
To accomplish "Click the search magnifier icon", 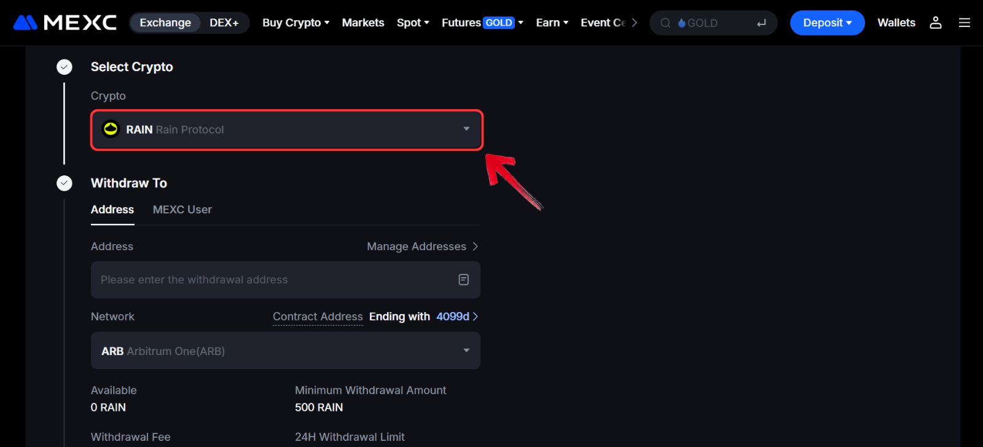I will coord(665,23).
